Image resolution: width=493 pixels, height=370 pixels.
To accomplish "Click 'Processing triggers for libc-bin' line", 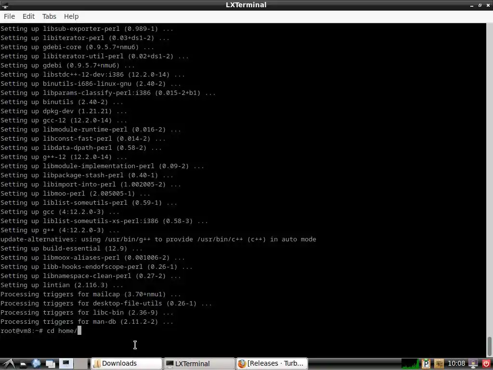I will (x=87, y=312).
